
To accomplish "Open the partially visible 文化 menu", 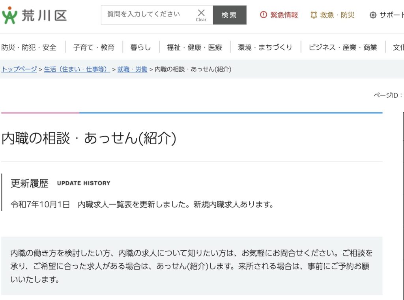I will (x=398, y=47).
